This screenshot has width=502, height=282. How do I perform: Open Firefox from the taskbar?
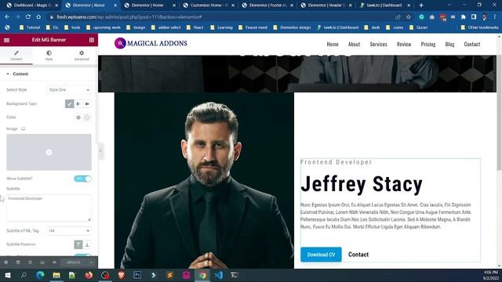89,275
